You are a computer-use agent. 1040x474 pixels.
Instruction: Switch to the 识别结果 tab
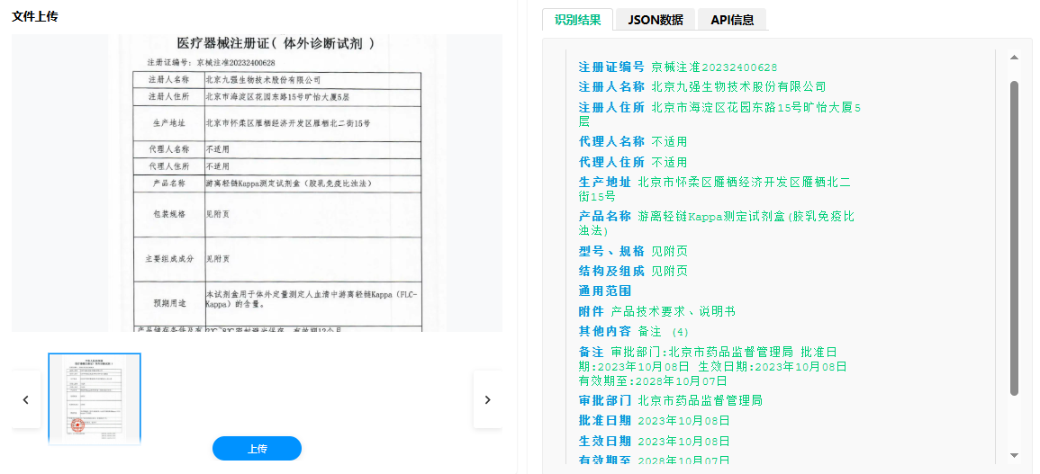click(x=578, y=19)
